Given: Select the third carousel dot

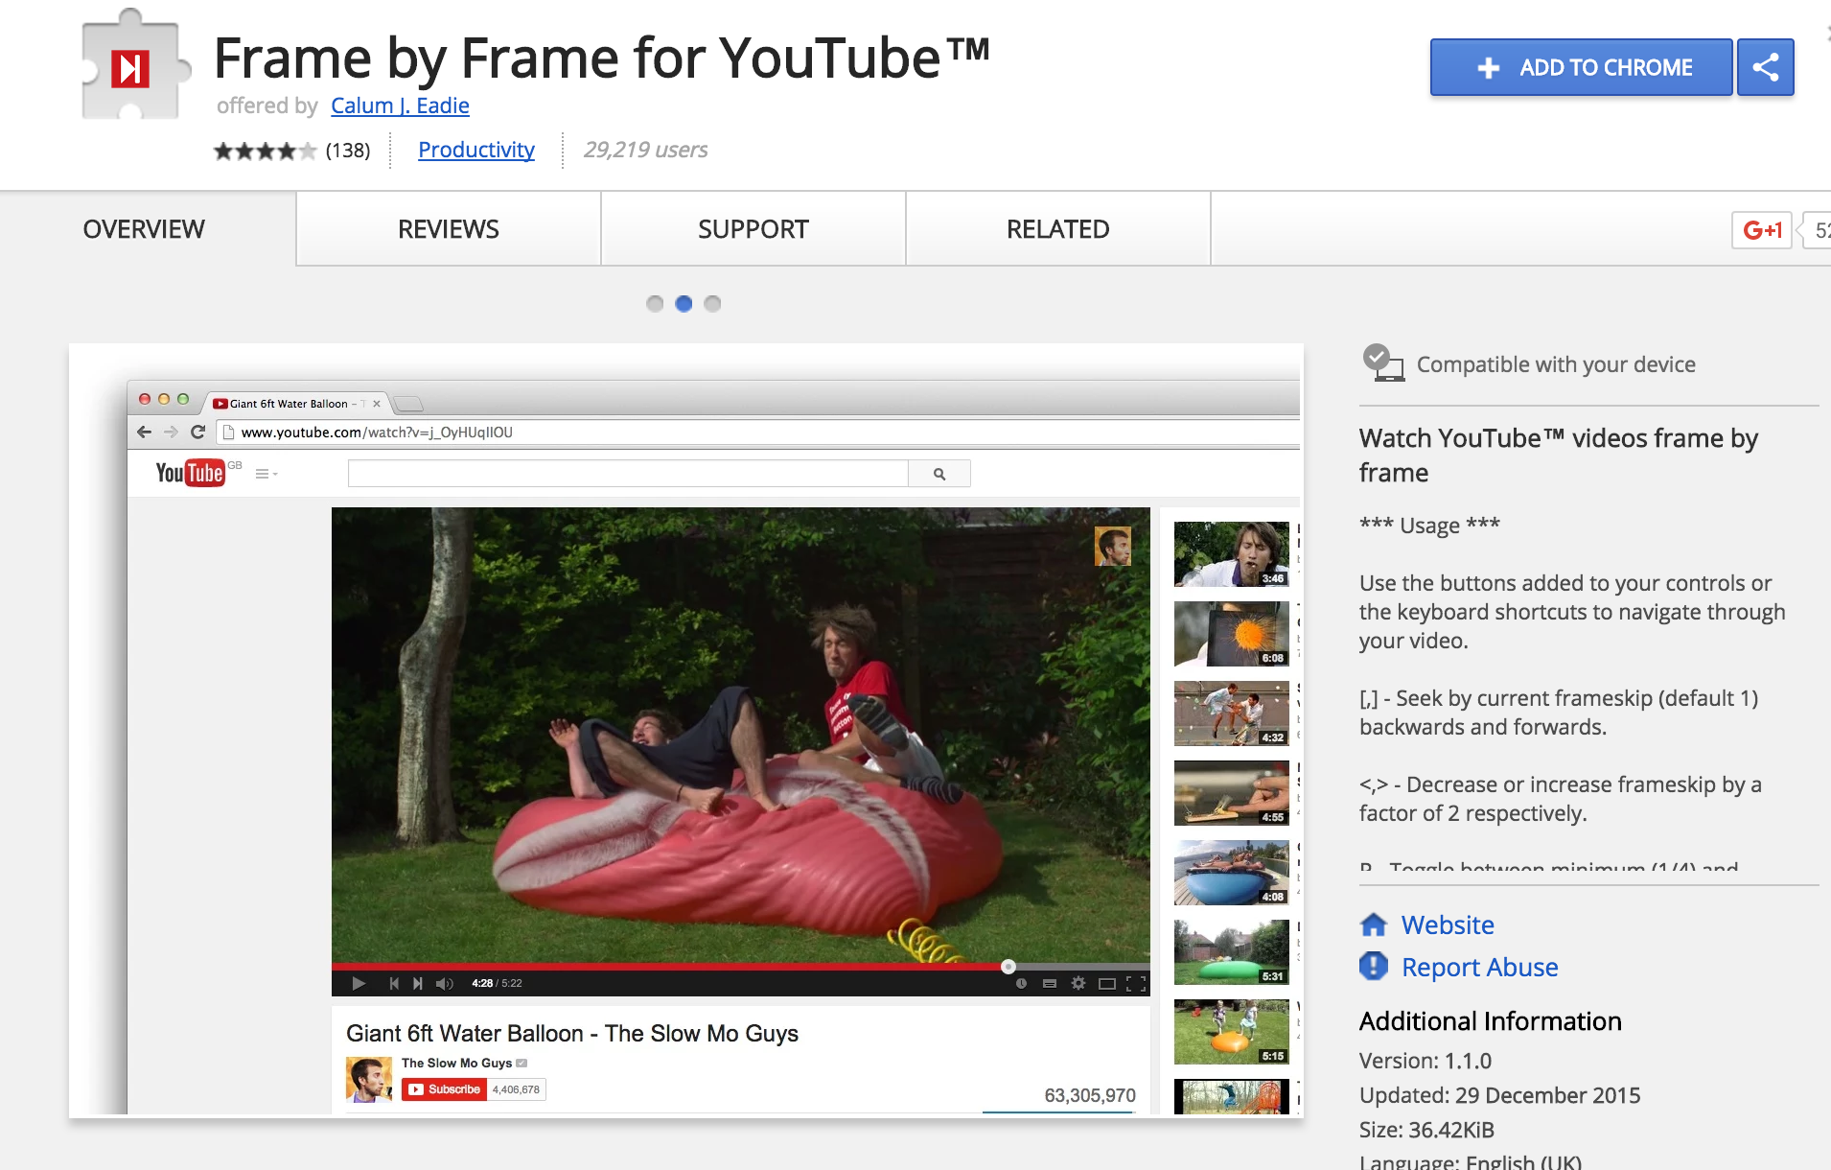Looking at the screenshot, I should (x=712, y=304).
